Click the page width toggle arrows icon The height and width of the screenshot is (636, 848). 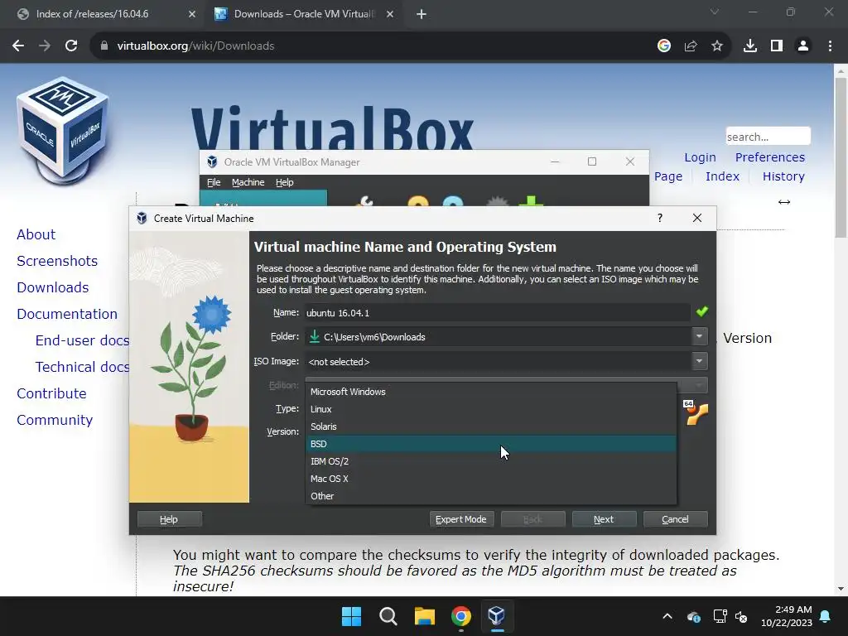pos(784,202)
